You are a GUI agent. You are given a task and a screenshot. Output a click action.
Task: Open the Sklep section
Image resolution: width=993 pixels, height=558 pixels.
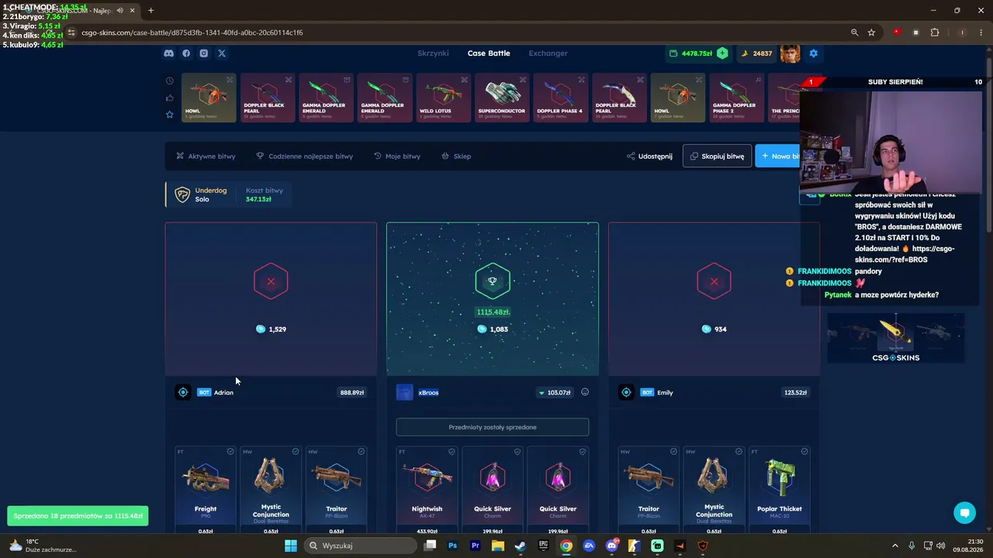(x=456, y=157)
